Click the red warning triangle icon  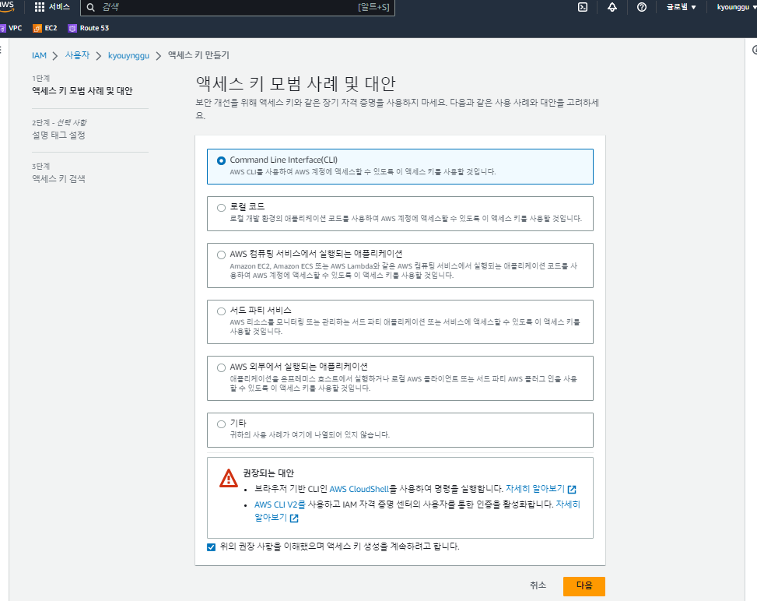point(229,478)
